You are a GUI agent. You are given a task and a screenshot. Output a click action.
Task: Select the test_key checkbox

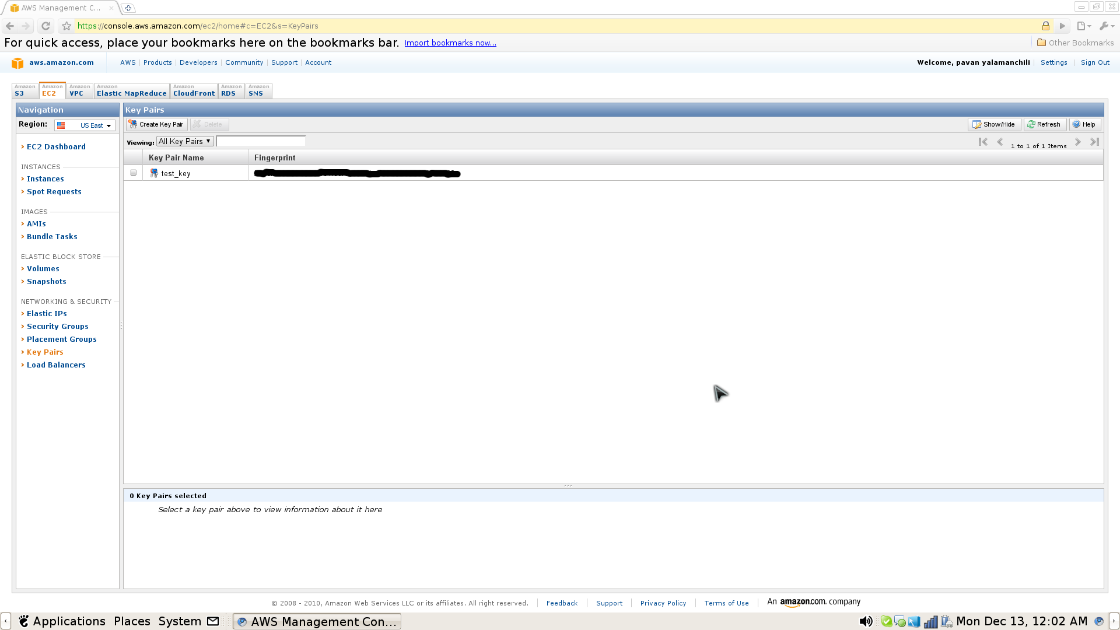tap(133, 172)
